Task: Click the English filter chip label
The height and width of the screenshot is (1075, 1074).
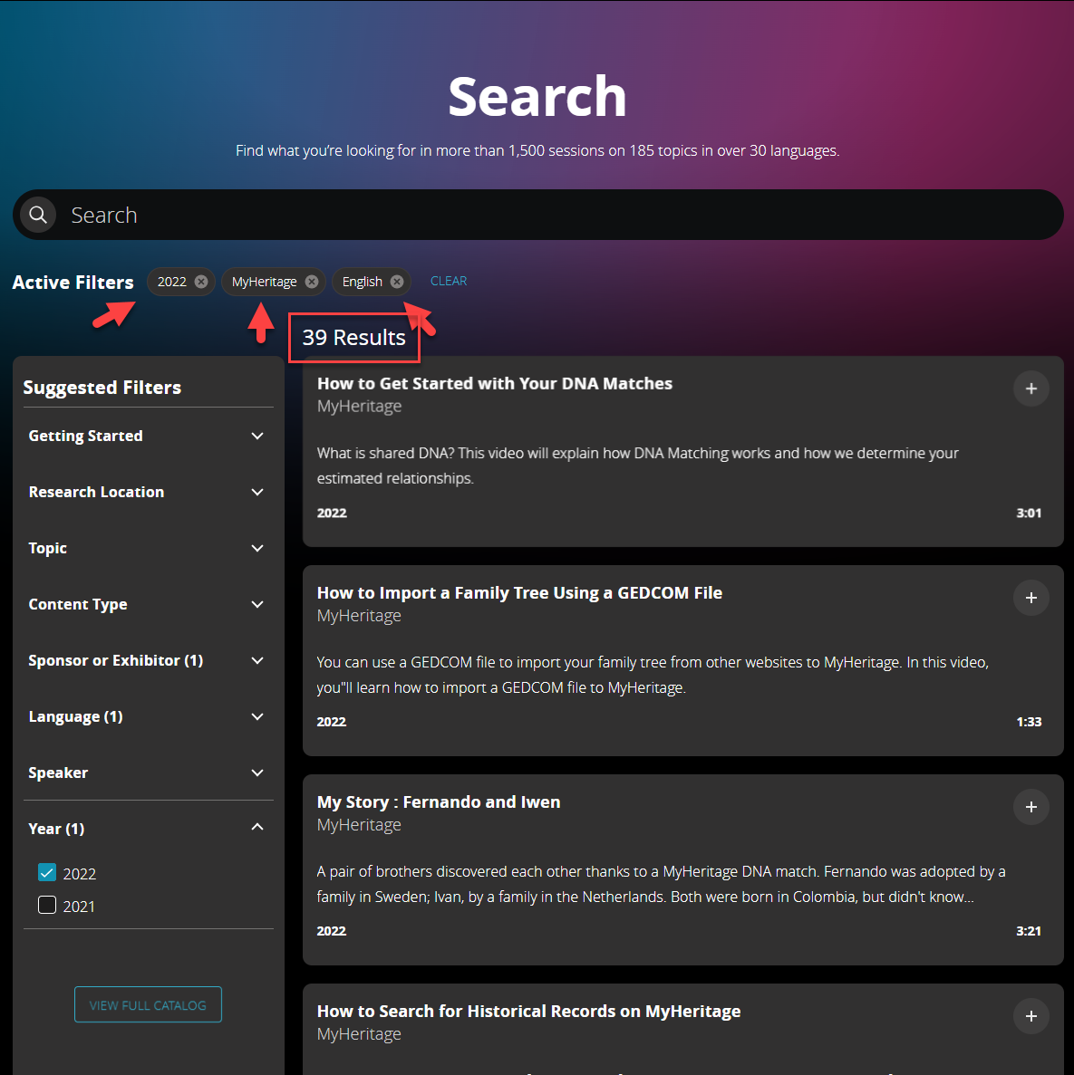Action: tap(363, 282)
